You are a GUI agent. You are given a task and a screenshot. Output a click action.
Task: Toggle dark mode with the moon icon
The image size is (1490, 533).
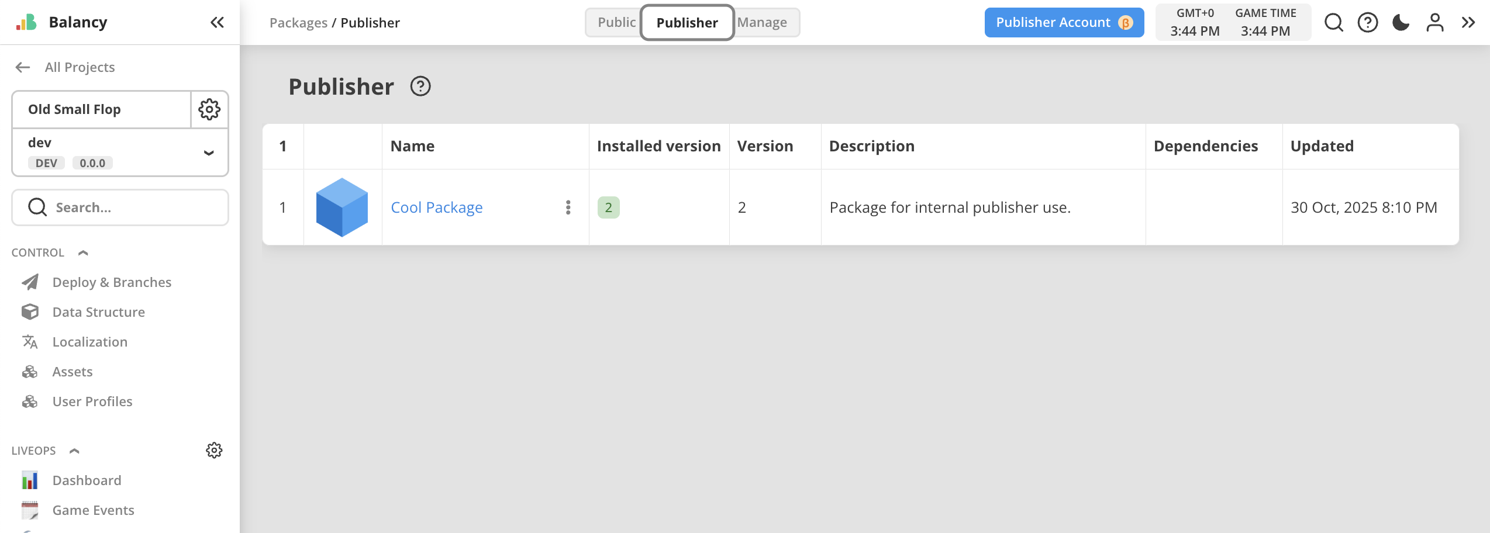(1401, 22)
